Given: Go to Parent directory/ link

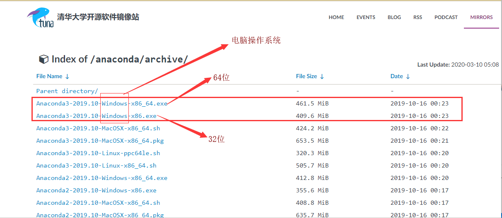Looking at the screenshot, I should pos(67,91).
